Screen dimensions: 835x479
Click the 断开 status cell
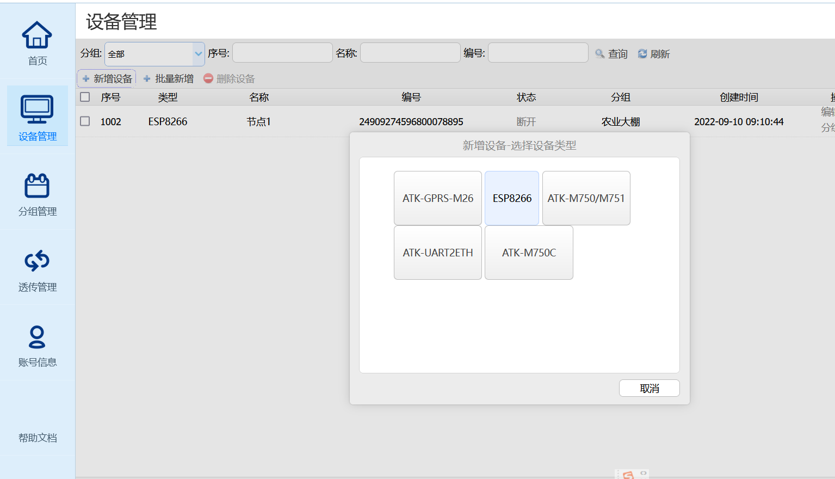click(x=526, y=121)
